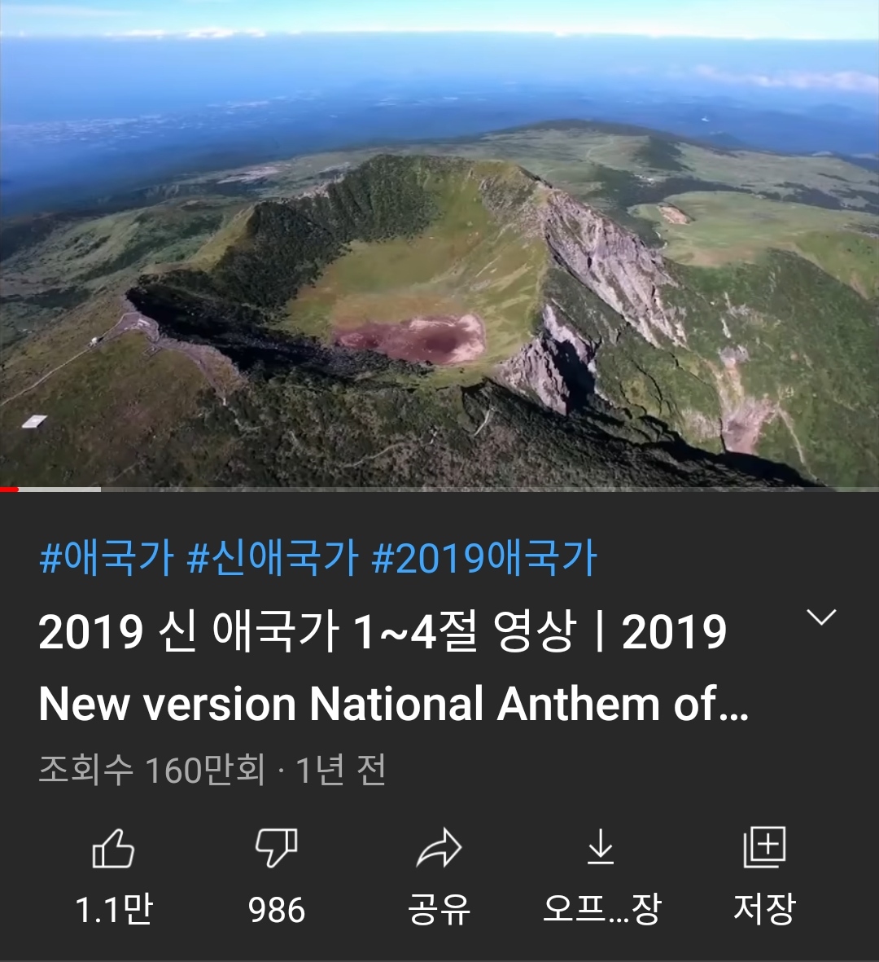This screenshot has height=962, width=879.
Task: Tap the offline download arrow icon
Action: 601,846
